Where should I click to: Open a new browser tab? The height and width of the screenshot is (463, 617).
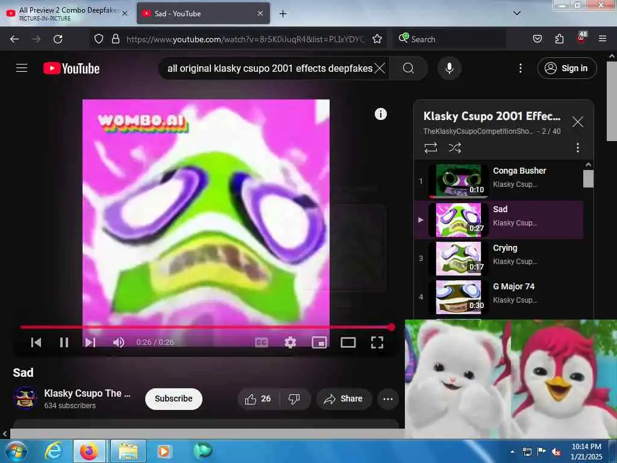click(283, 14)
